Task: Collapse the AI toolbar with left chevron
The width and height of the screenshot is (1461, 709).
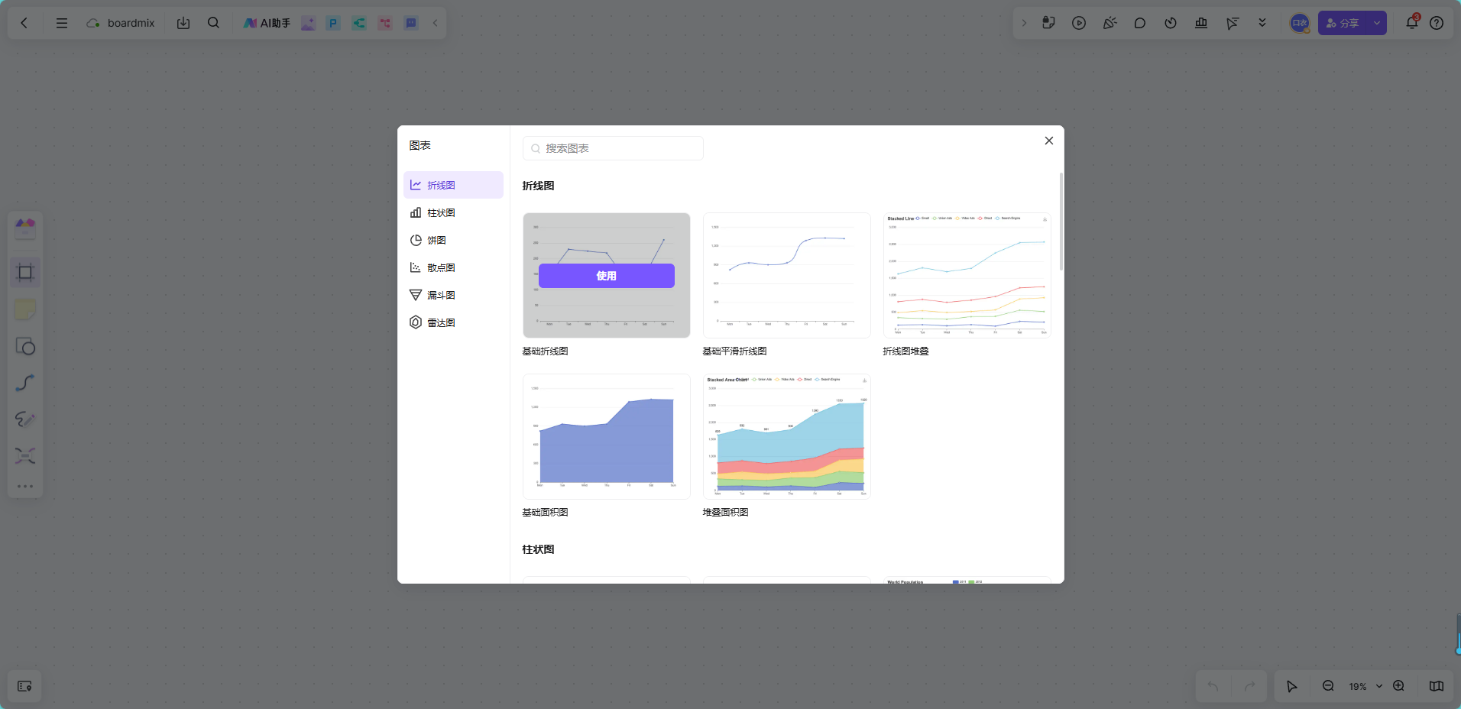Action: (x=435, y=23)
